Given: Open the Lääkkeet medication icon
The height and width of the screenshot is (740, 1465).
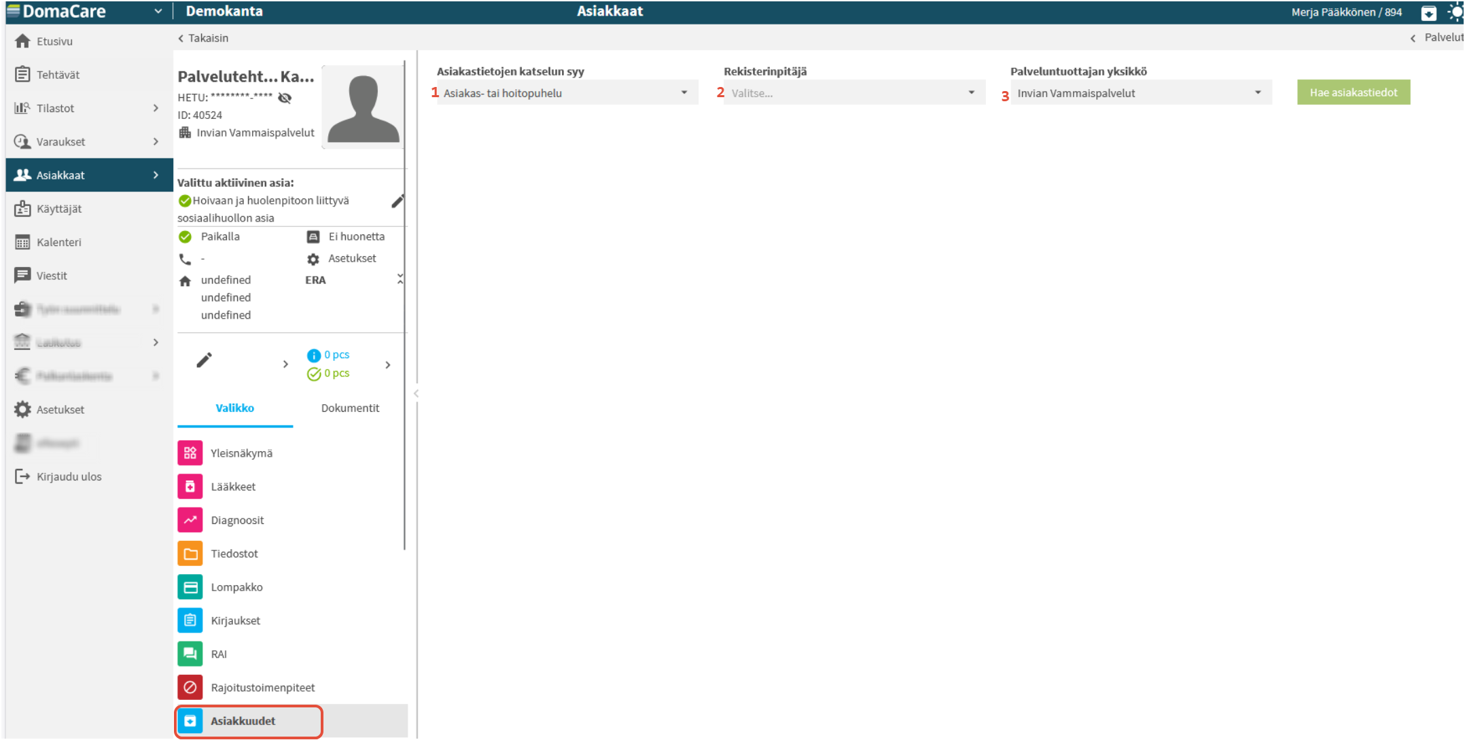Looking at the screenshot, I should point(190,487).
